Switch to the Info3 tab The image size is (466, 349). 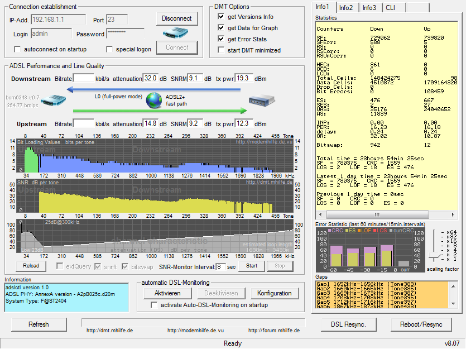[369, 8]
